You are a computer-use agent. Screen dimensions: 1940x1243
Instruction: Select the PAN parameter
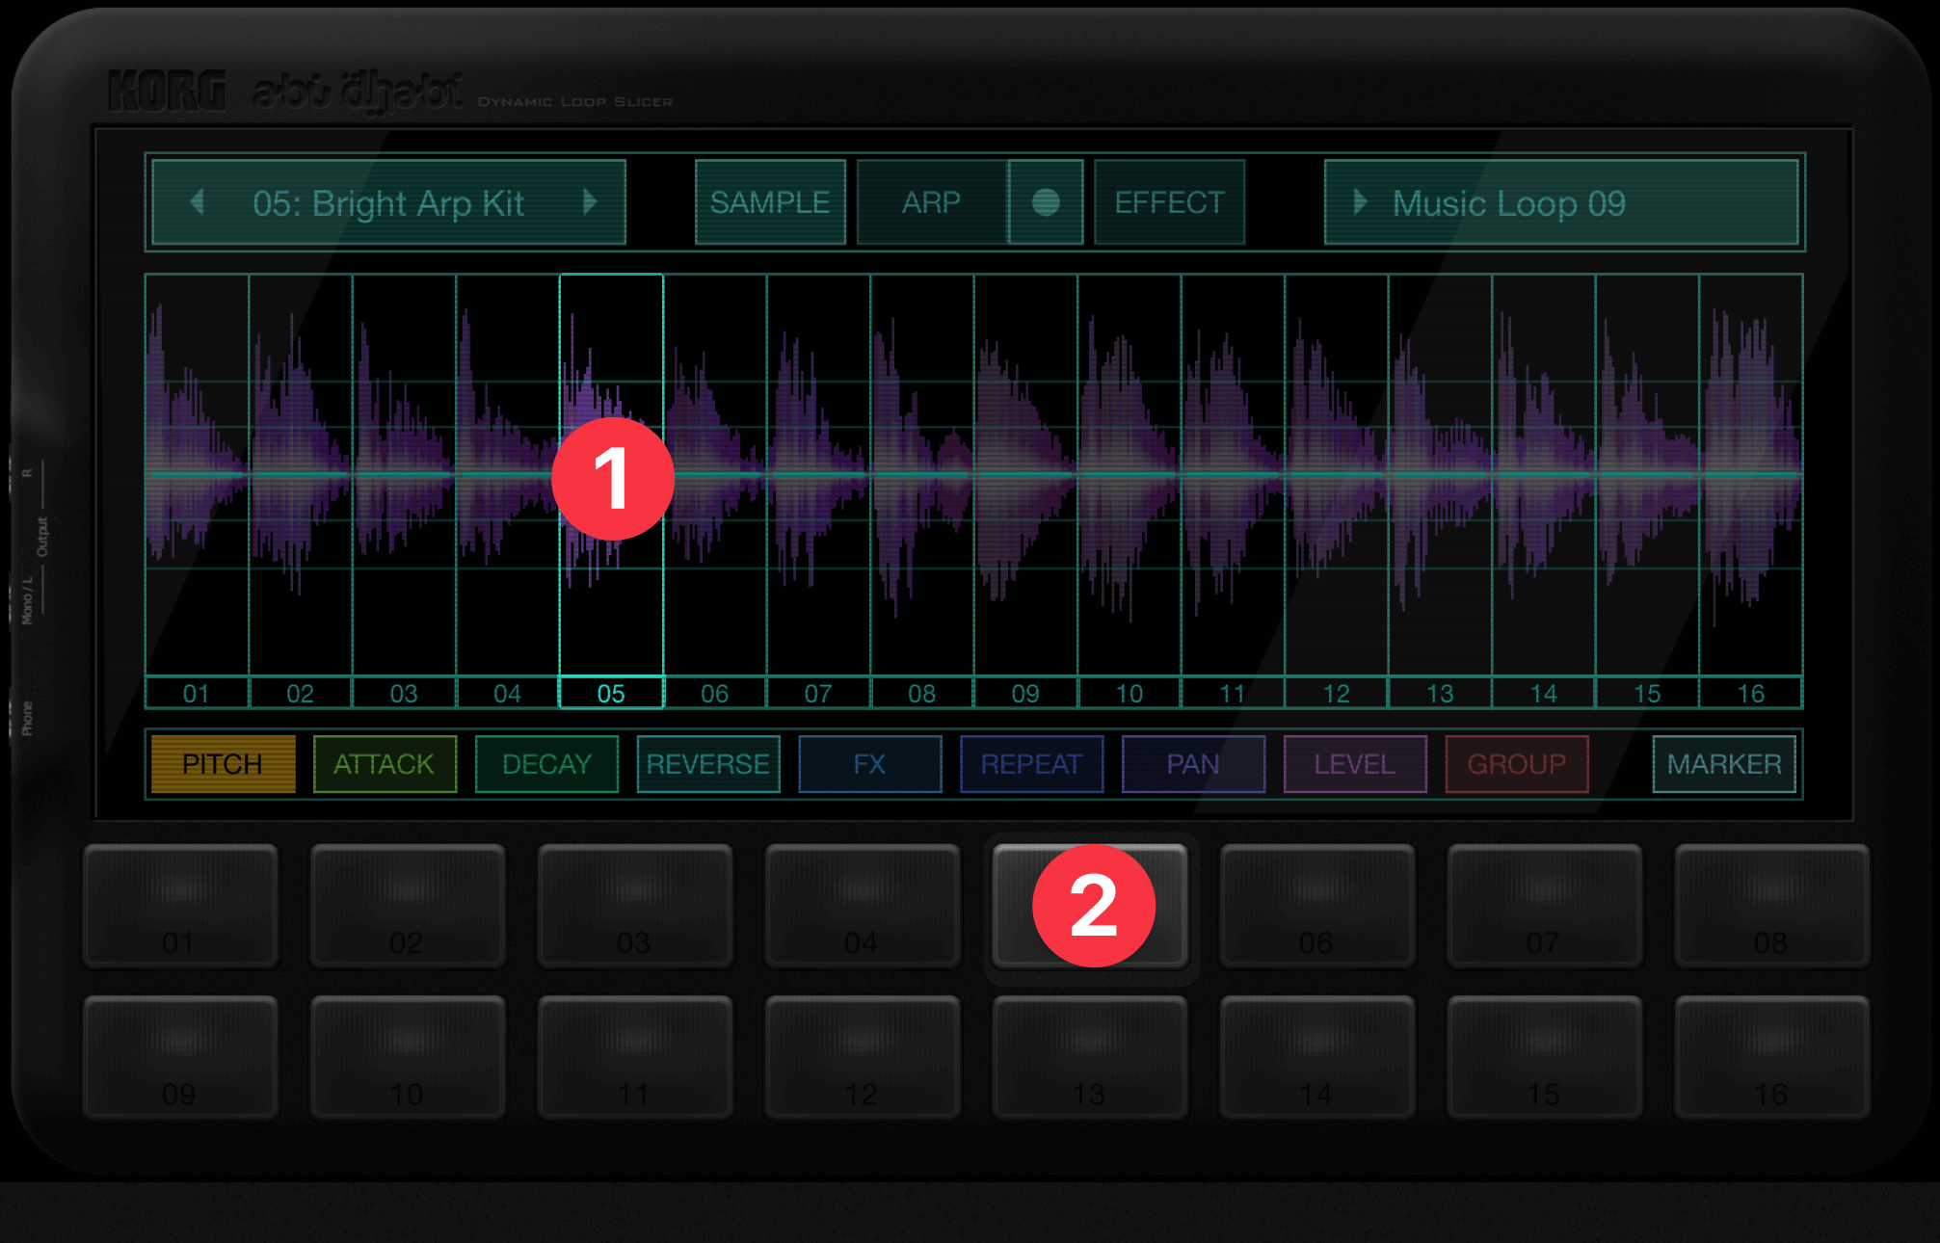point(1193,764)
